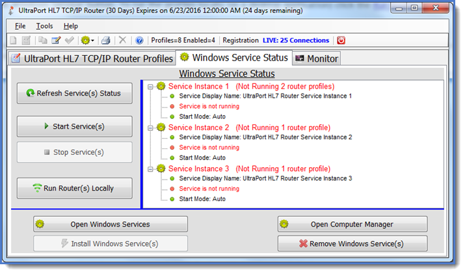Click the gear icon of Service Instance 3
The image size is (465, 274).
coord(161,169)
